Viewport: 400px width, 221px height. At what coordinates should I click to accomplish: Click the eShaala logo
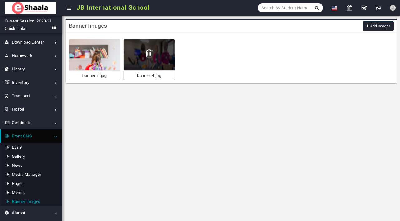[30, 8]
